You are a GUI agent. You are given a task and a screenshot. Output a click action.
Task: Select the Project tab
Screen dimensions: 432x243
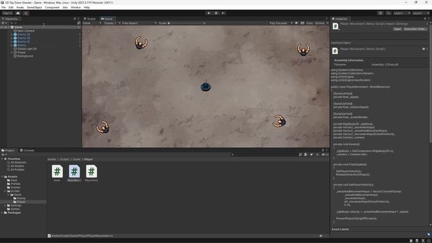click(8, 151)
